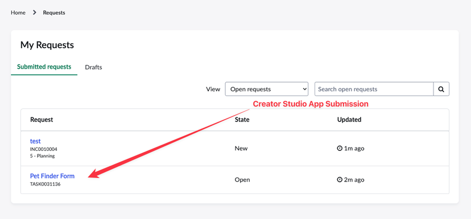471x219 pixels.
Task: Click the View label text
Action: [x=213, y=89]
